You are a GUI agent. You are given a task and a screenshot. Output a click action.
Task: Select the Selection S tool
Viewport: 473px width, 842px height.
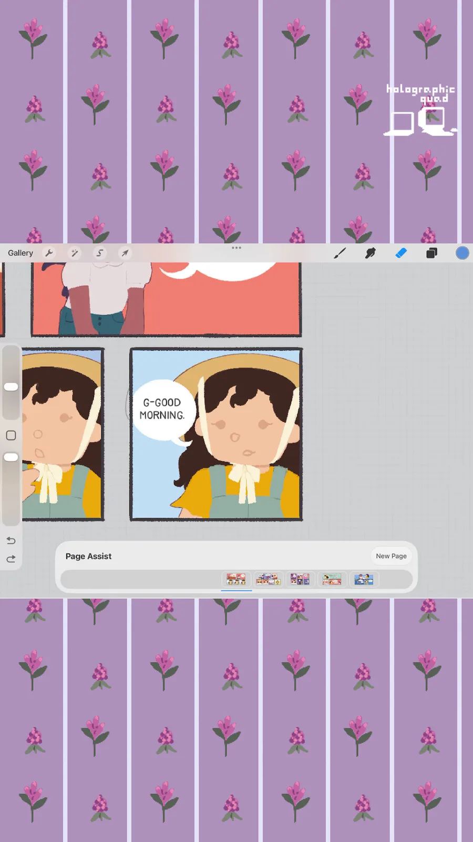point(99,253)
